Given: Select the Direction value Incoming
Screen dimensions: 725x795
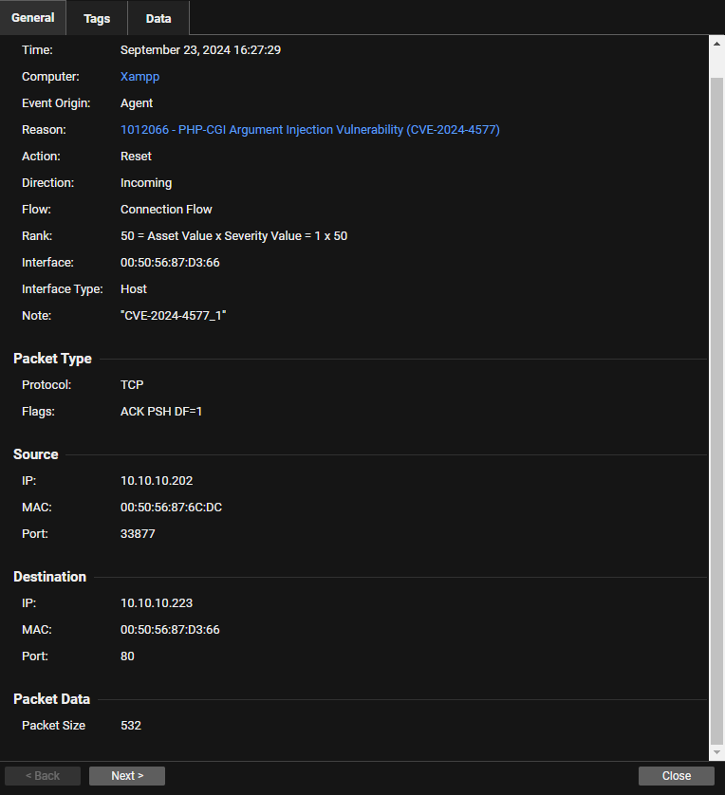Looking at the screenshot, I should tap(146, 183).
